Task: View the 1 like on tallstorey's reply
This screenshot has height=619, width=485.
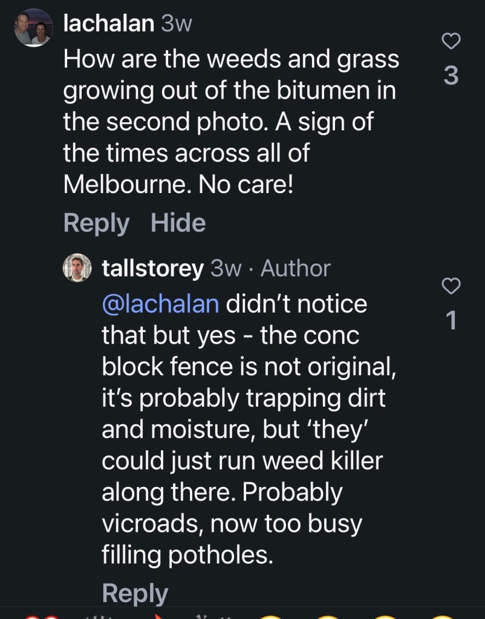Action: pos(451,320)
